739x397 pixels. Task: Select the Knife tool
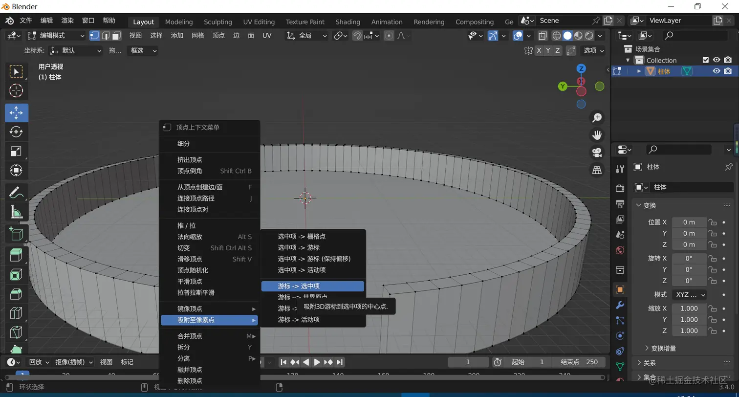pyautogui.click(x=16, y=332)
